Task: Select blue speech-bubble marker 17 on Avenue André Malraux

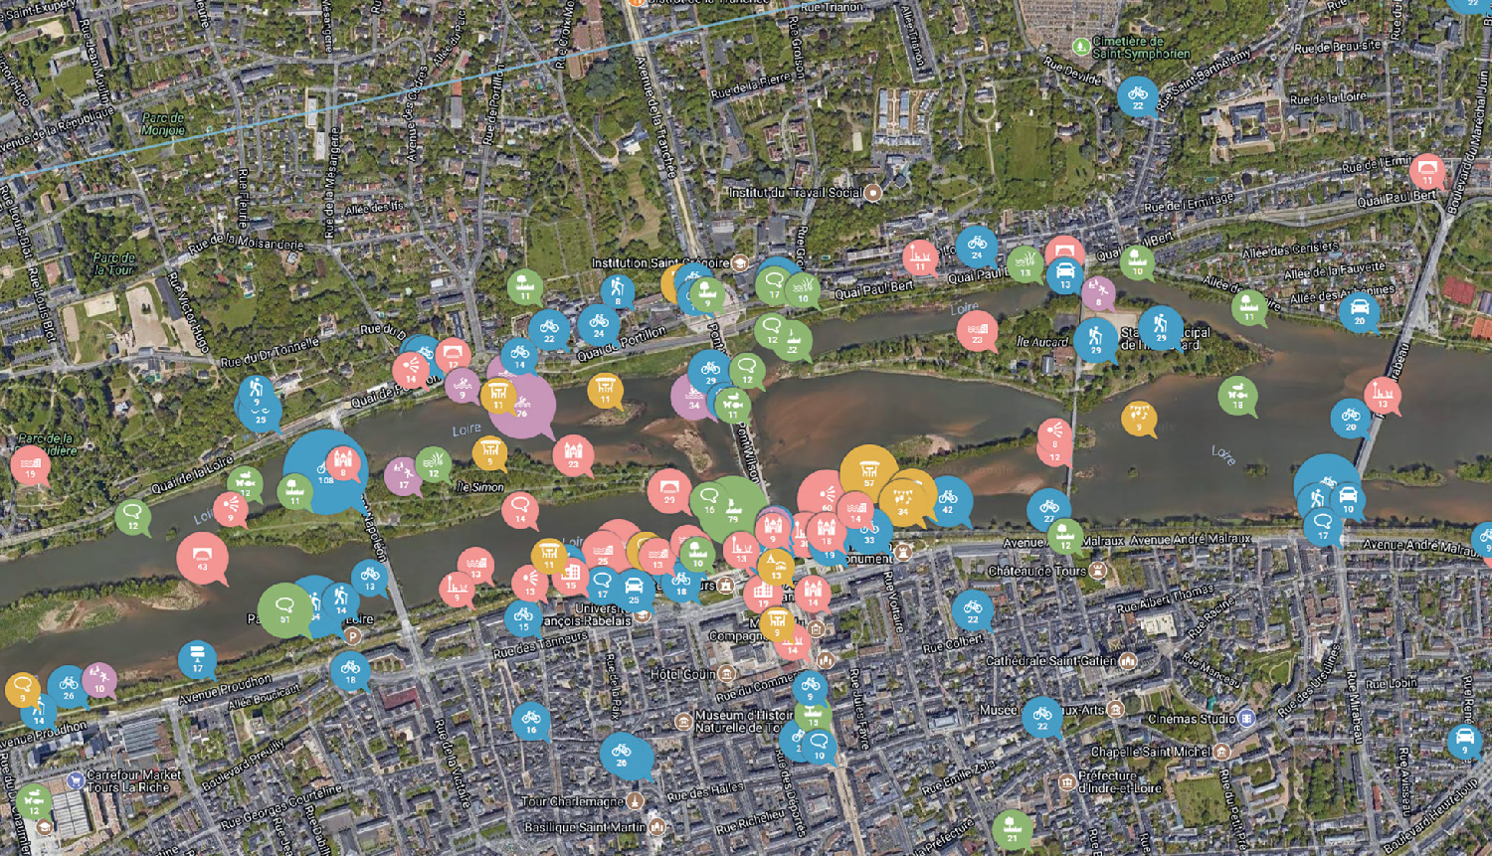Action: 1323,526
